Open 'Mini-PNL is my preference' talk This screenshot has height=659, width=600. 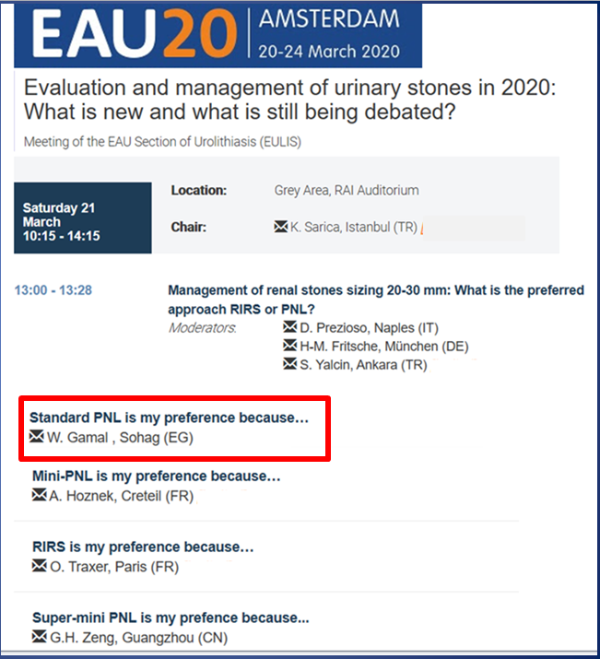click(x=157, y=477)
